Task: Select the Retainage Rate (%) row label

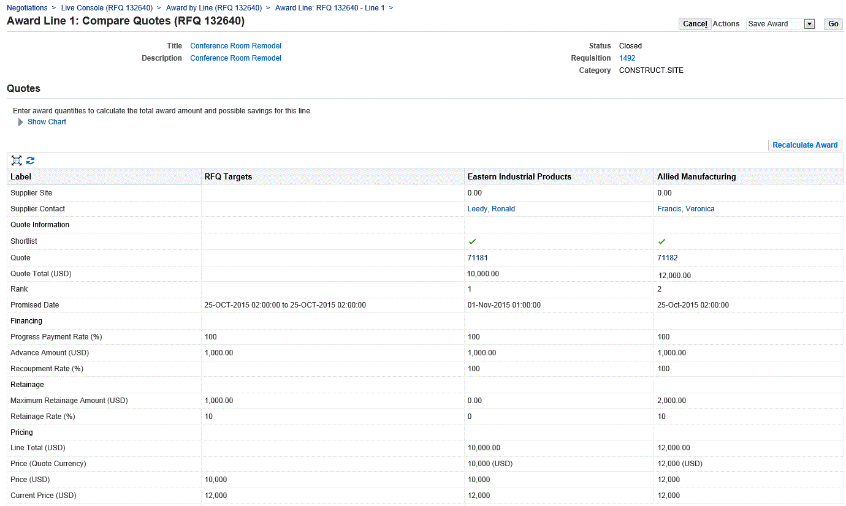Action: 43,417
